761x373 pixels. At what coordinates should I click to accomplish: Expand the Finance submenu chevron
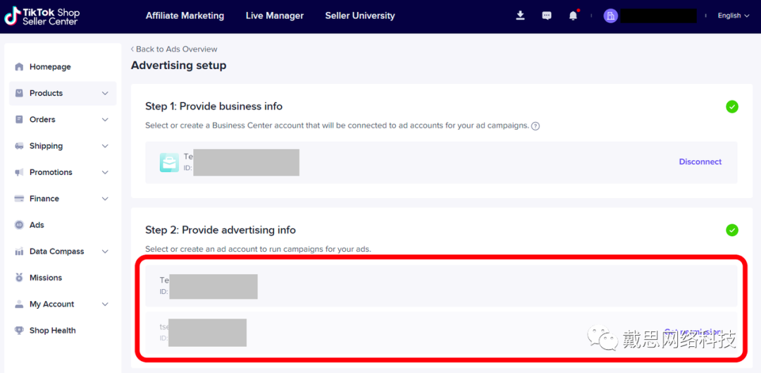pyautogui.click(x=105, y=199)
